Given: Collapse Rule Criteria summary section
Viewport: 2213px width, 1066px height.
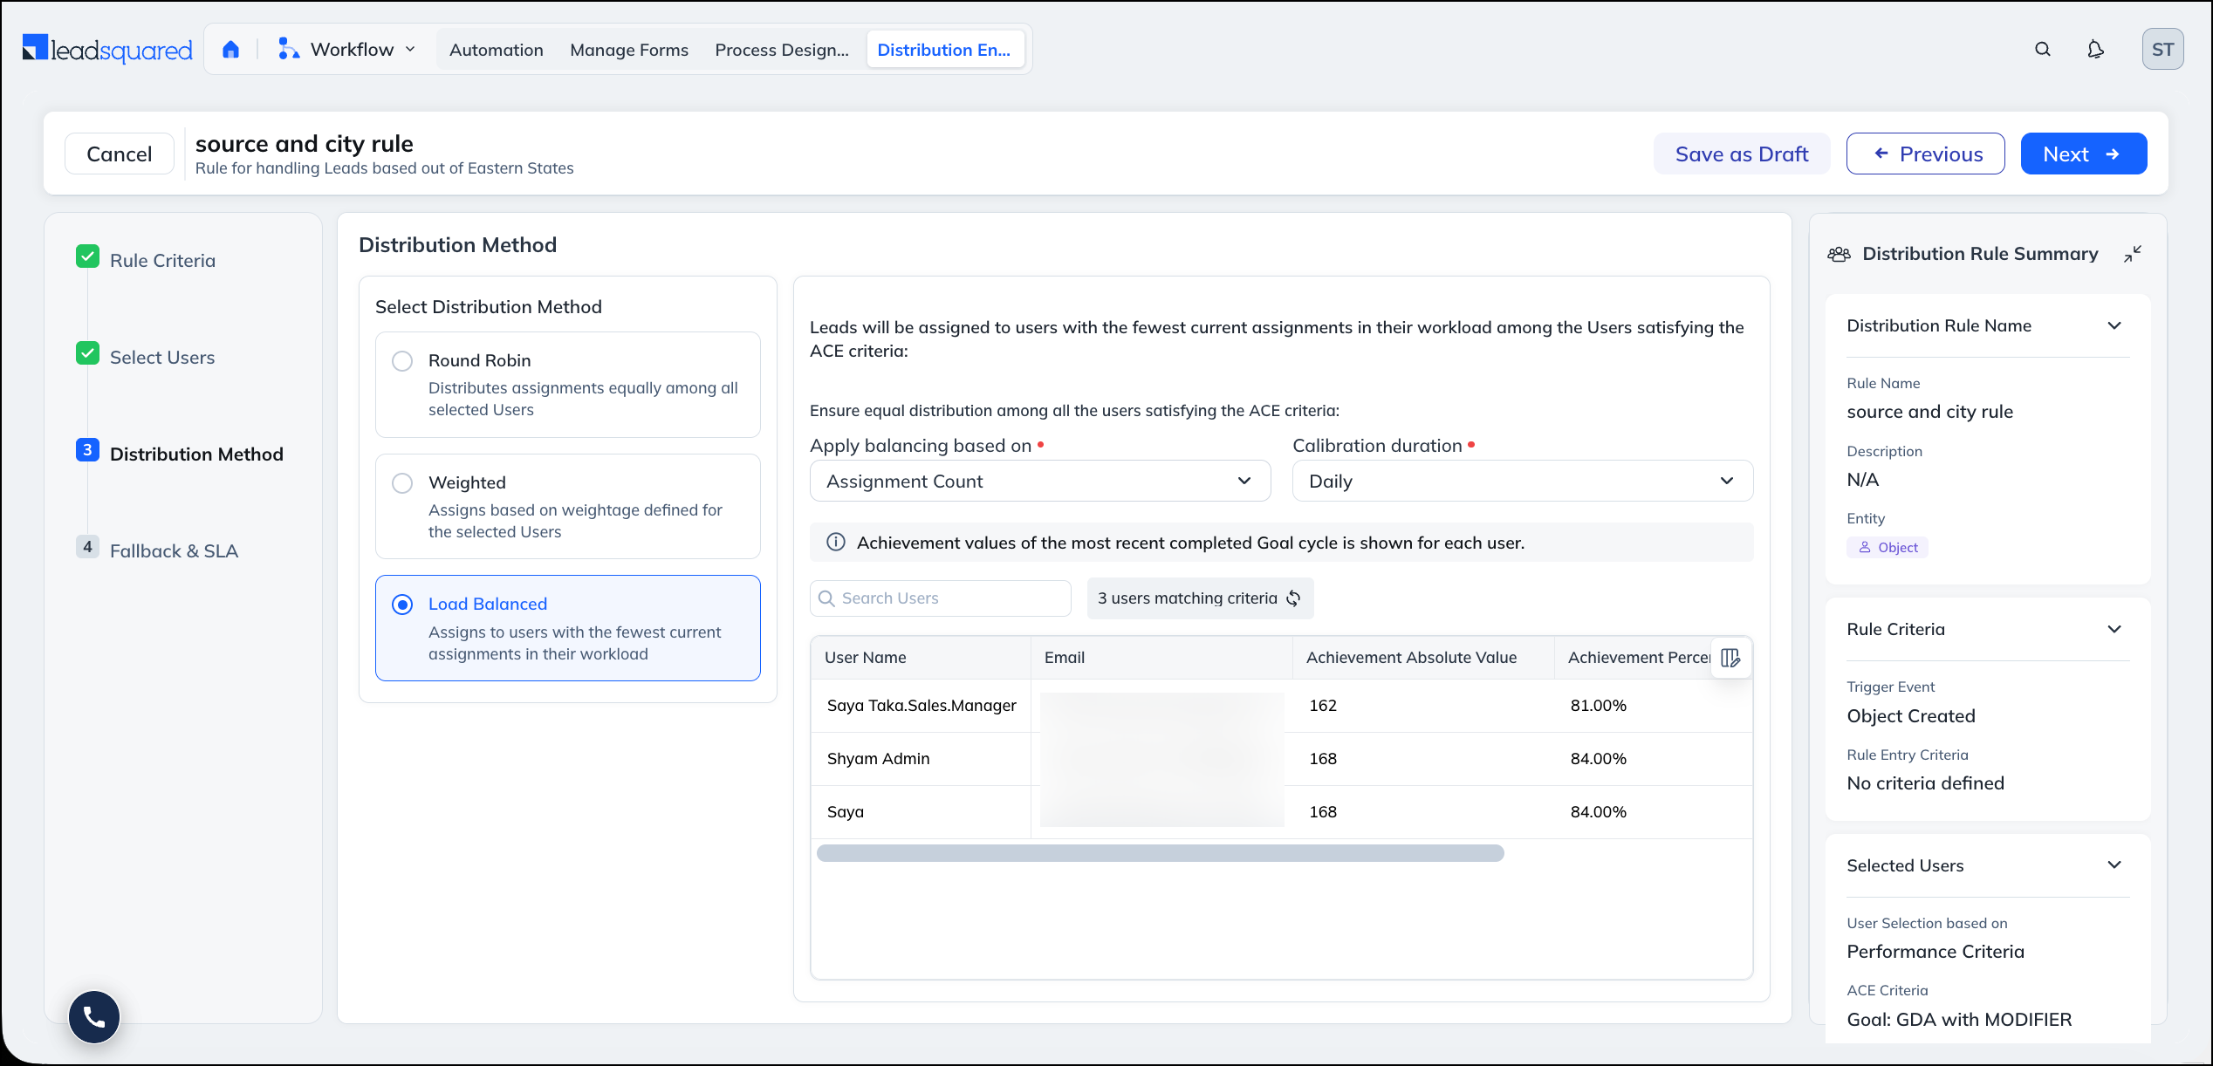Looking at the screenshot, I should point(2114,630).
